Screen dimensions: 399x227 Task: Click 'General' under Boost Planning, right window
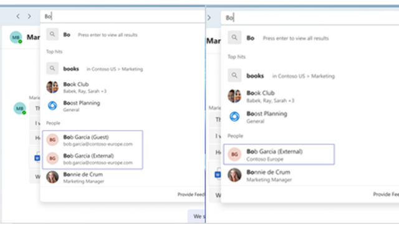click(x=256, y=121)
